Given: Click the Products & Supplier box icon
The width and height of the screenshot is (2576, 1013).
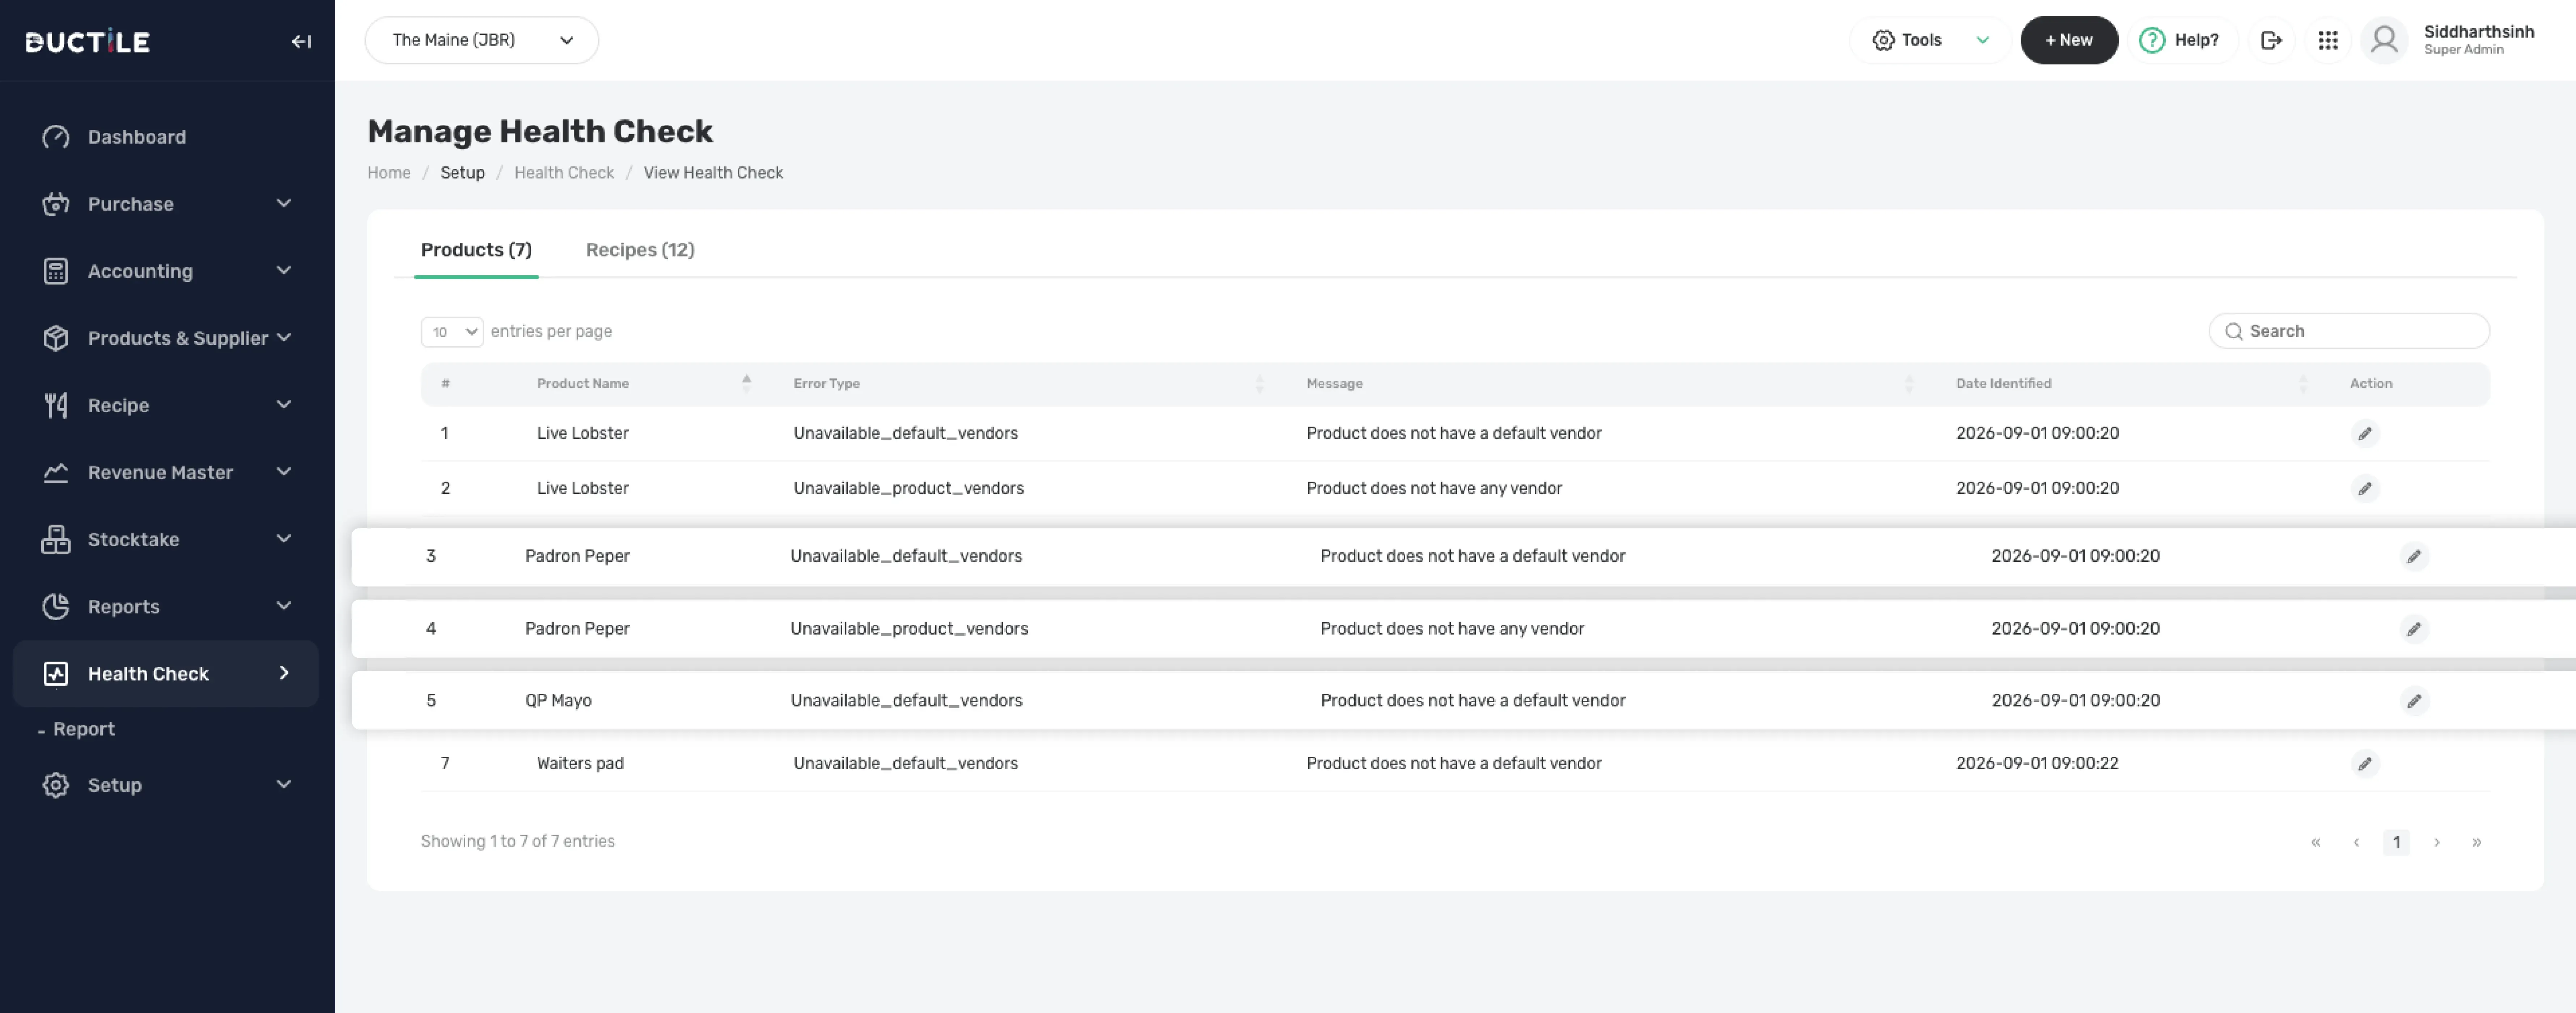Looking at the screenshot, I should 56,338.
